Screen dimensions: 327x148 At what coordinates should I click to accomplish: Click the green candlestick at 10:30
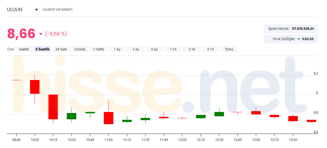[71, 116]
